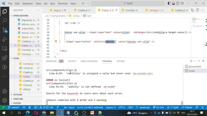Image resolution: width=207 pixels, height=116 pixels.
Task: Open Cselect.js in the FS205 tree
Action: [28, 81]
